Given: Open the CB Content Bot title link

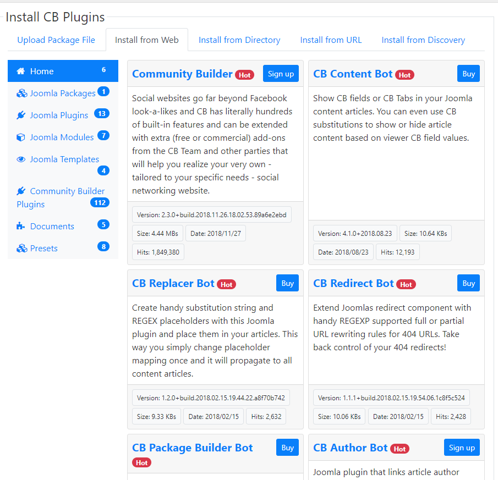Looking at the screenshot, I should point(353,74).
